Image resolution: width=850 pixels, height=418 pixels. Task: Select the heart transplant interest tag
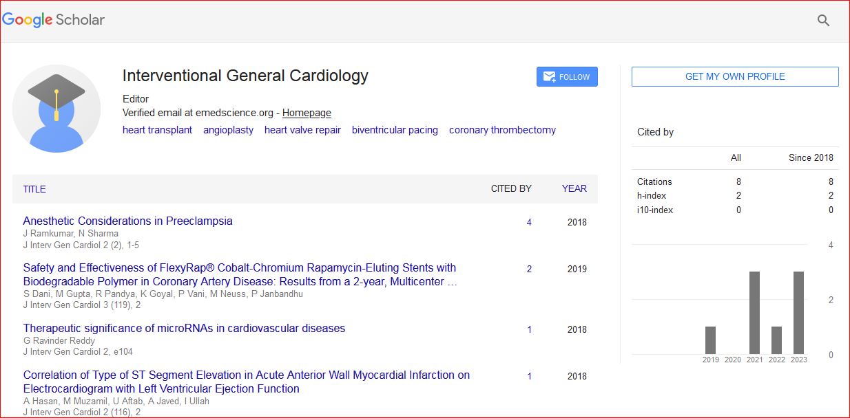(157, 130)
